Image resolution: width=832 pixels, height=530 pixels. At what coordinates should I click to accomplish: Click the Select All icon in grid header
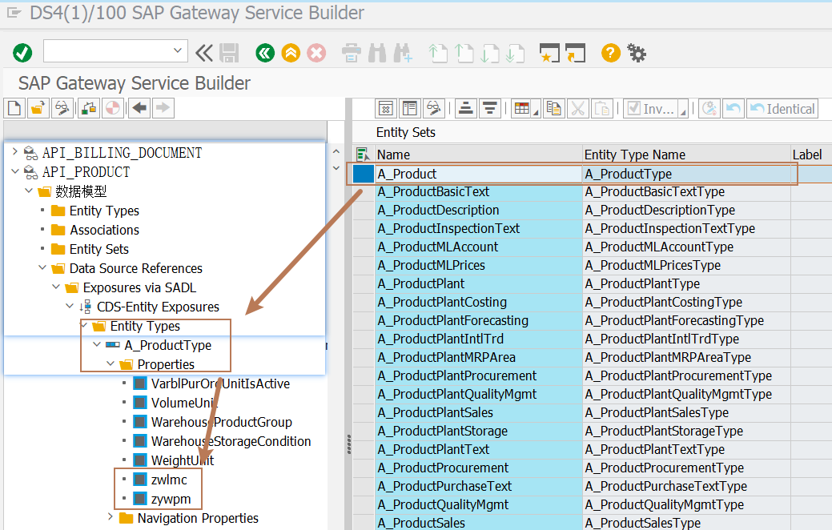point(364,155)
